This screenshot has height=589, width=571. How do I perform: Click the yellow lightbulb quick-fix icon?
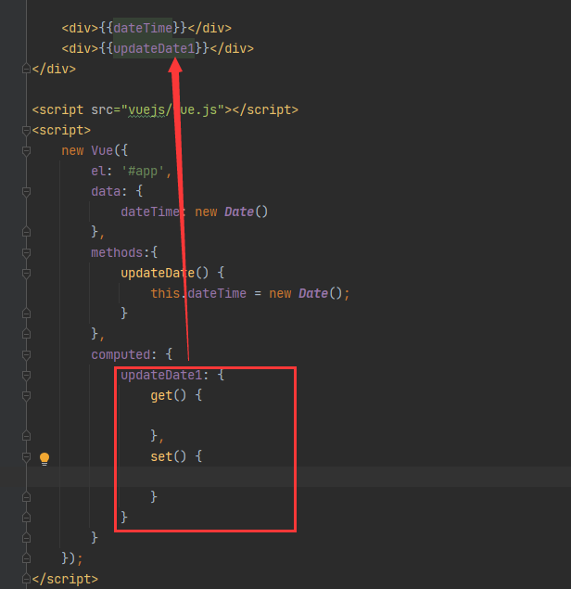click(44, 458)
